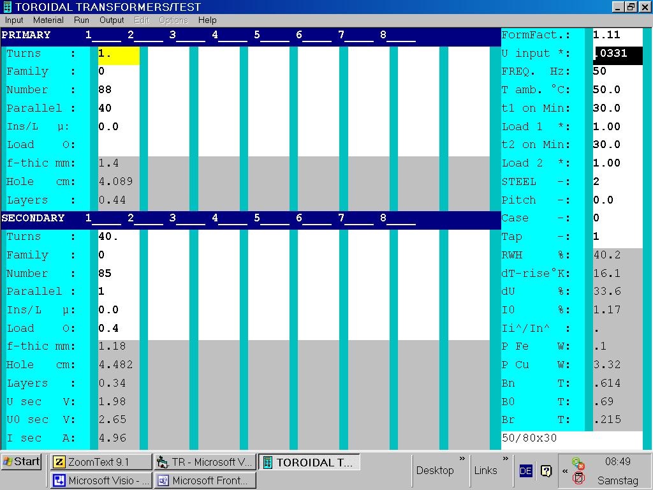Select Tap value 1
Screen dimensions: 653x490
tap(617, 236)
